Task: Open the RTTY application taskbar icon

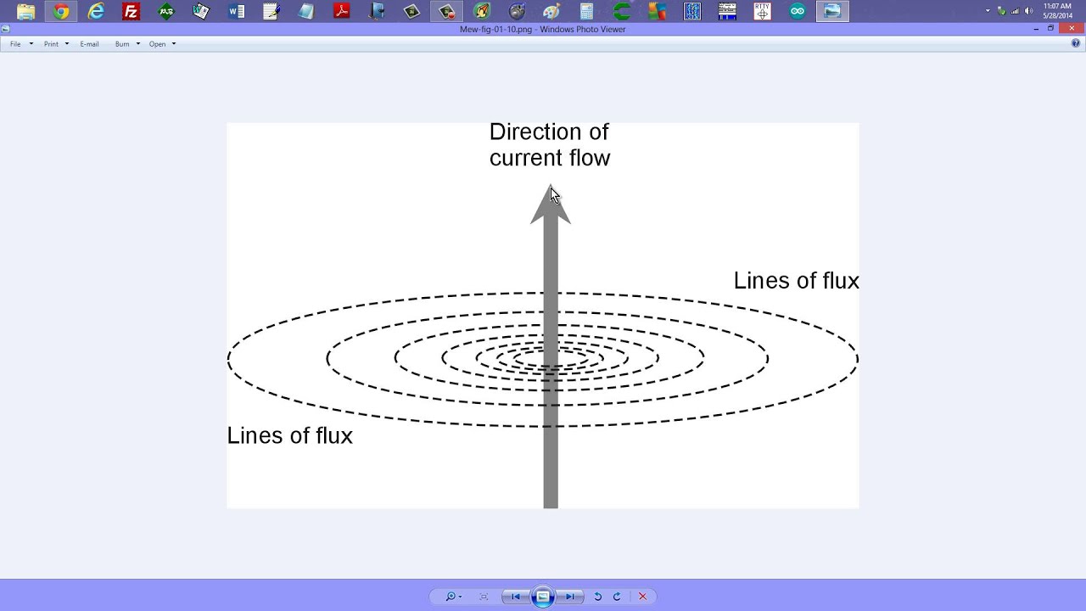Action: click(762, 11)
